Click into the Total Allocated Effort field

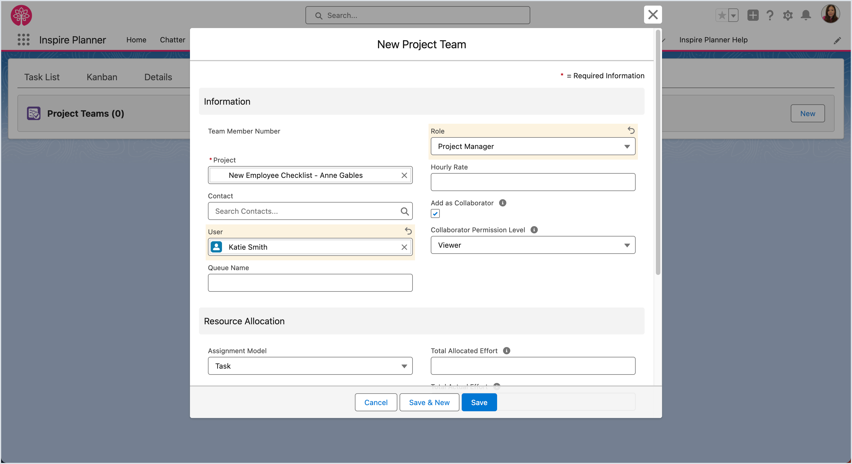(532, 366)
